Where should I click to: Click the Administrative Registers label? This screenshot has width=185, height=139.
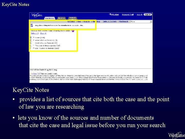click(46, 43)
